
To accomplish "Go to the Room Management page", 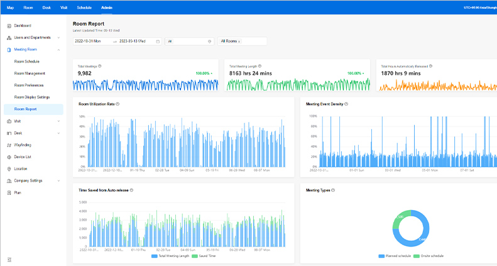I will click(x=30, y=73).
